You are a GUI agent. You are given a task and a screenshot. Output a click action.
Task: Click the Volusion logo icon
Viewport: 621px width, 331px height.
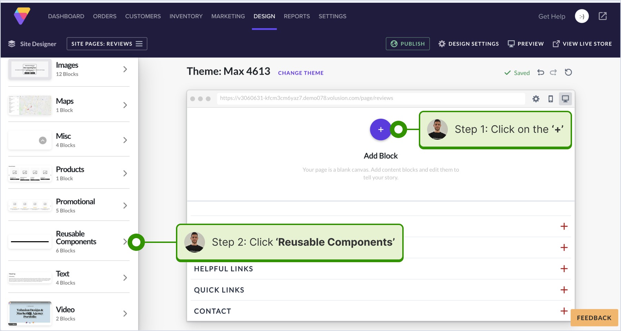point(22,16)
